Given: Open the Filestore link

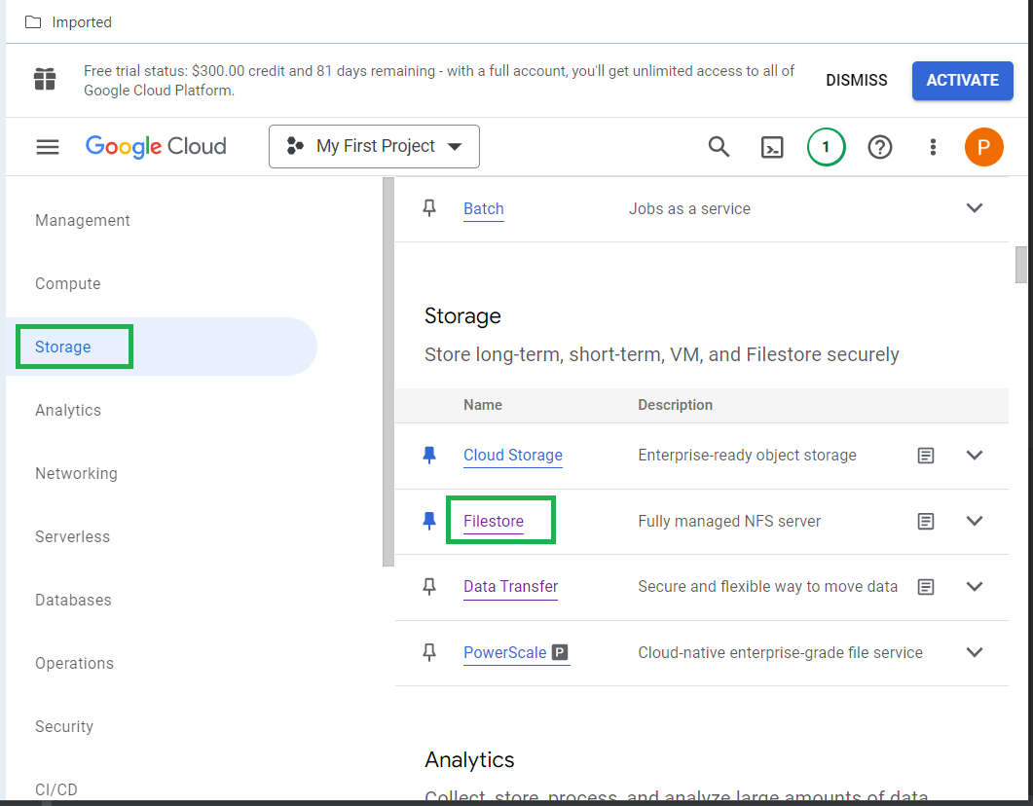Looking at the screenshot, I should 494,521.
